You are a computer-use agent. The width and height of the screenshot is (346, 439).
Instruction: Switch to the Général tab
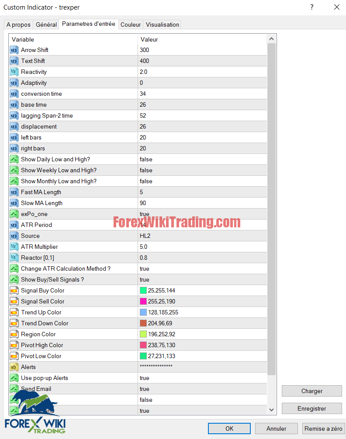pyautogui.click(x=46, y=24)
